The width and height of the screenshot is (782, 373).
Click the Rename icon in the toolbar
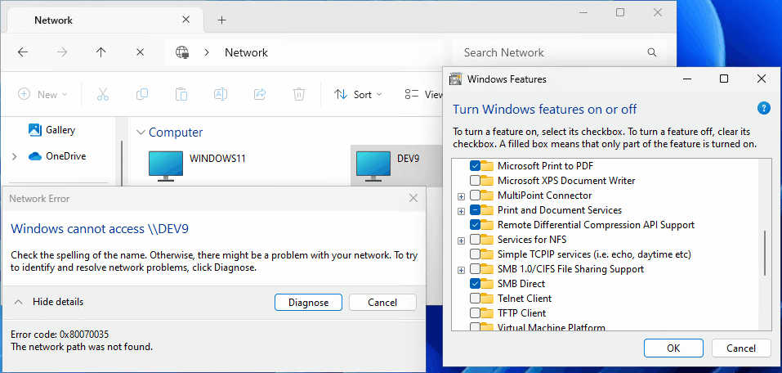click(221, 94)
